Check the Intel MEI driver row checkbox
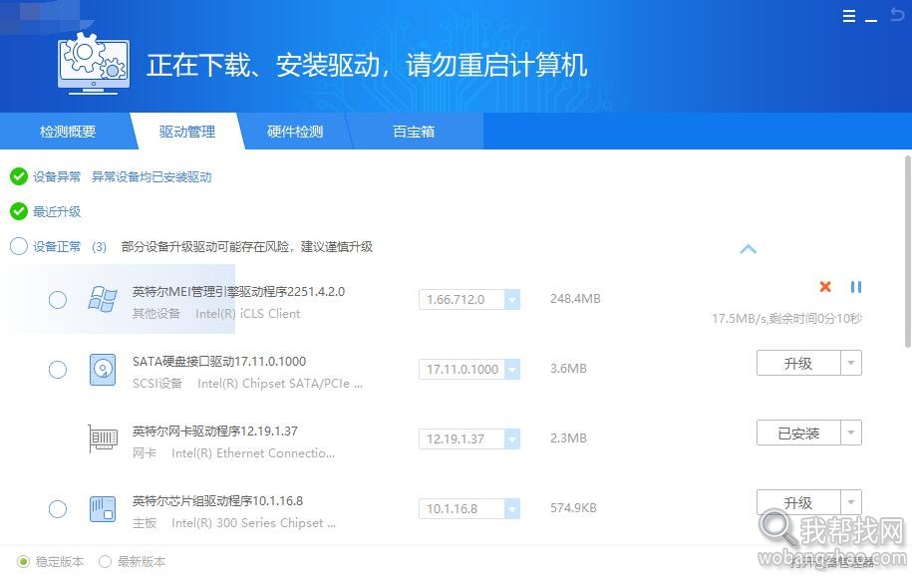The width and height of the screenshot is (912, 577). point(57,300)
